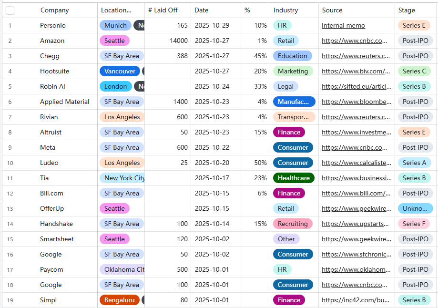Select the Munich location tag for Personio
Screen dimensions: 438x308
click(115, 25)
